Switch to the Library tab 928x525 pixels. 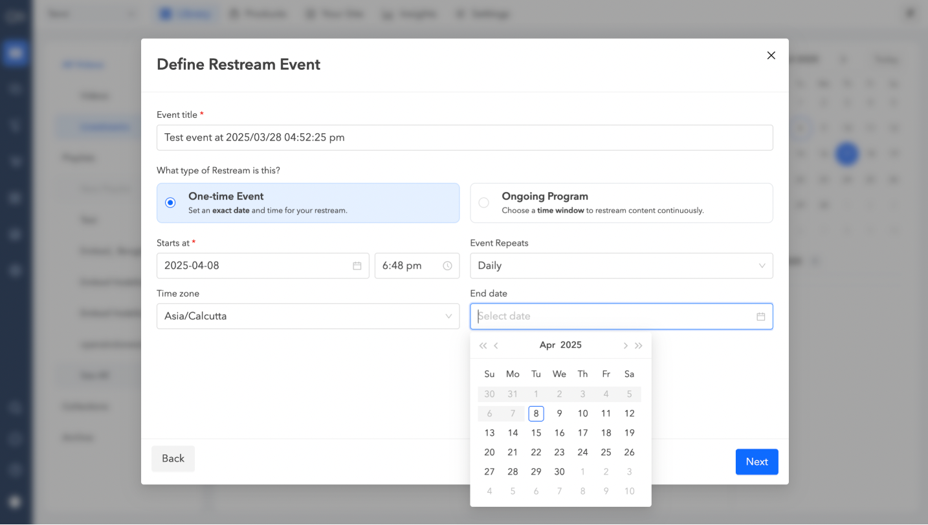pos(185,13)
